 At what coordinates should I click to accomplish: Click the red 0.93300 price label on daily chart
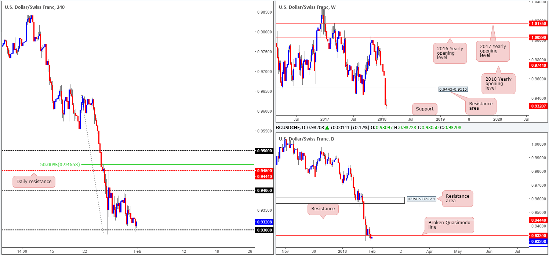pyautogui.click(x=539, y=236)
